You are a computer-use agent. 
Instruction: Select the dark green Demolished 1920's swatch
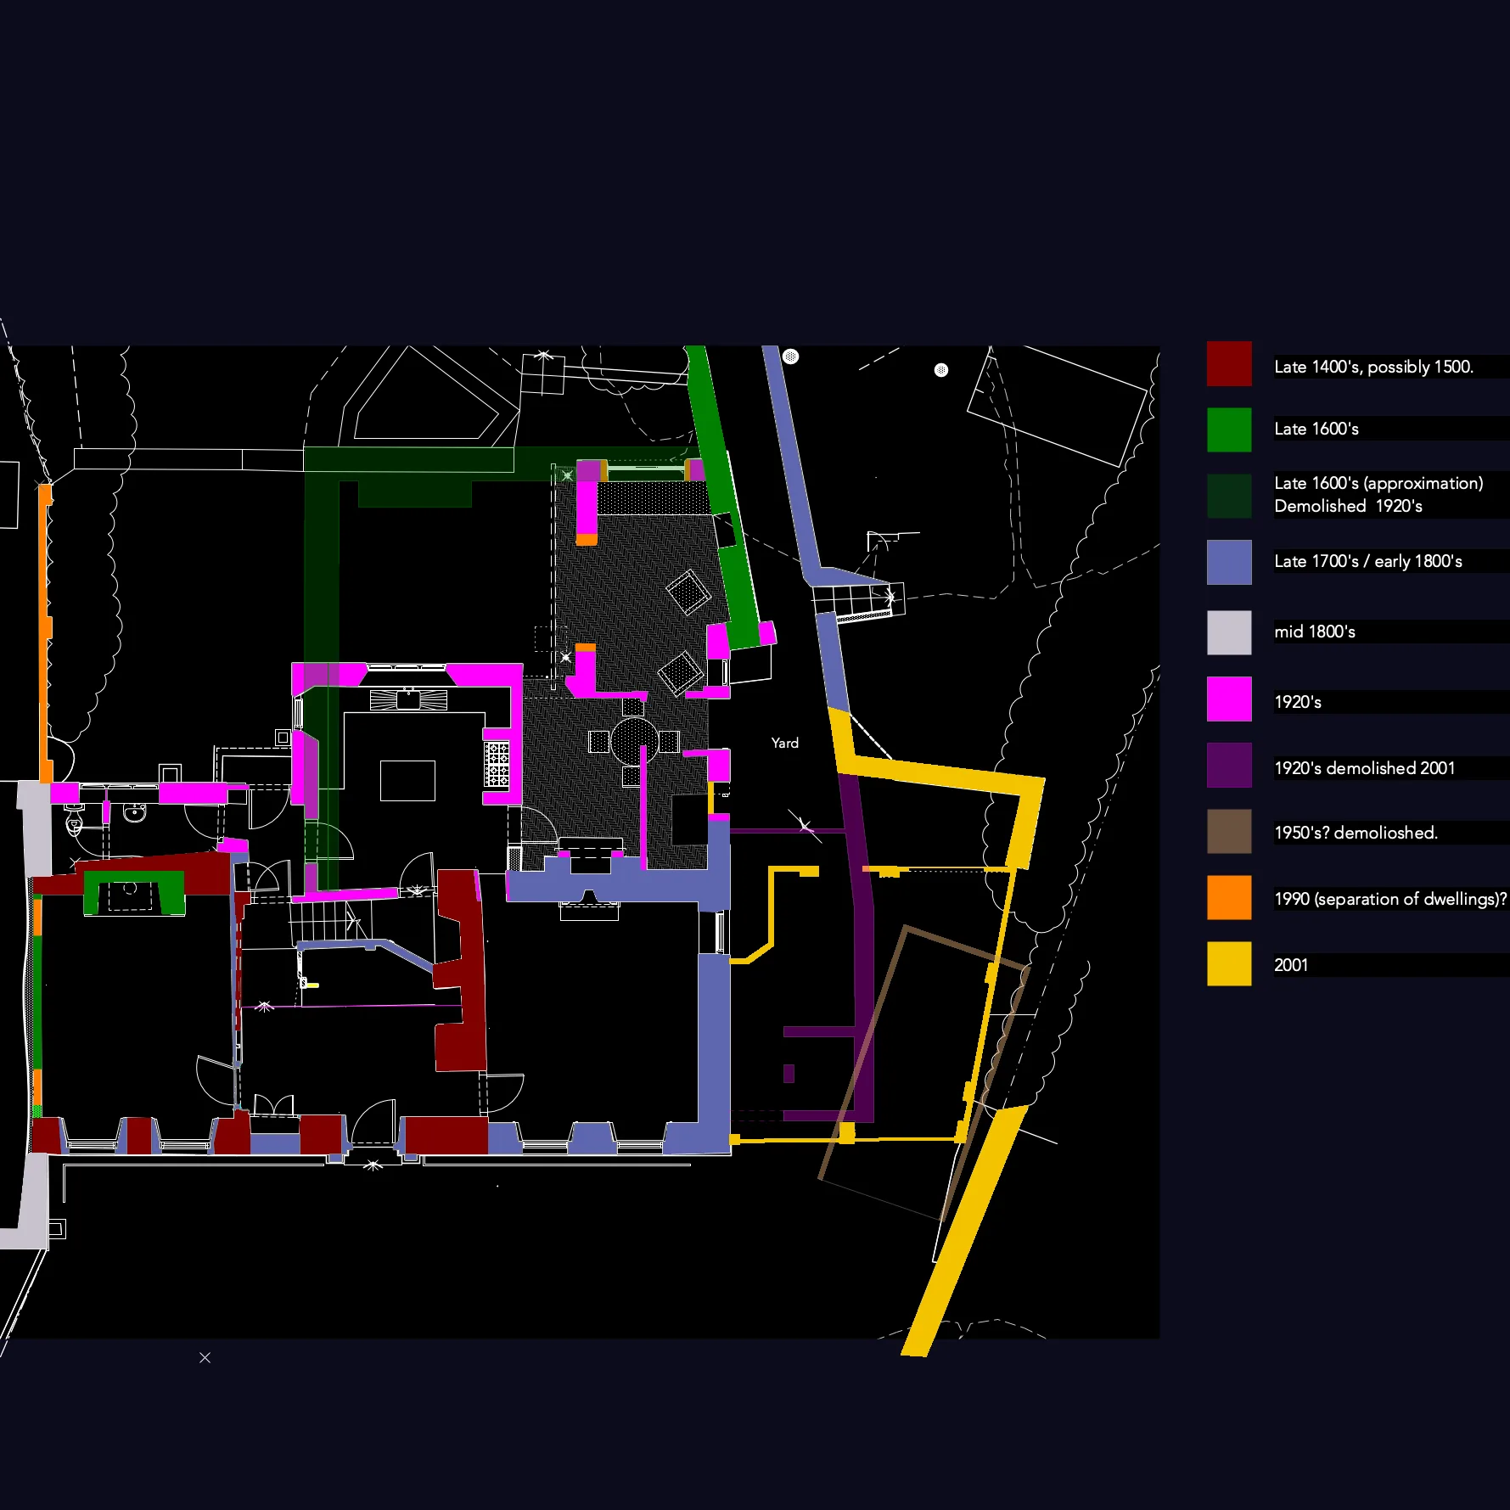tap(1229, 496)
